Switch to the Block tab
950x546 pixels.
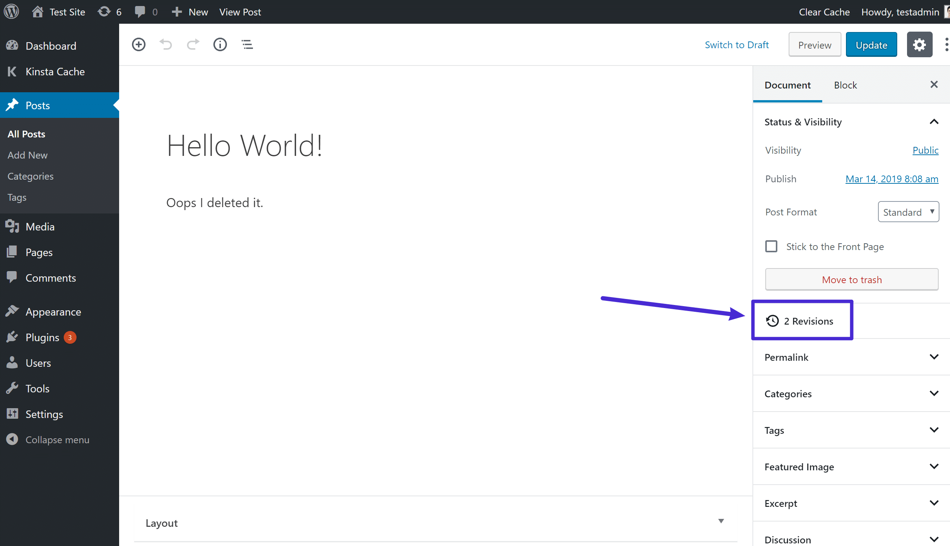click(x=845, y=85)
